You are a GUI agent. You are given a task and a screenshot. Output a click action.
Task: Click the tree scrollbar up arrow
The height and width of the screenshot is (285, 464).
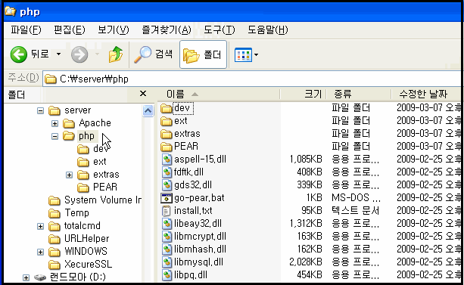click(148, 111)
